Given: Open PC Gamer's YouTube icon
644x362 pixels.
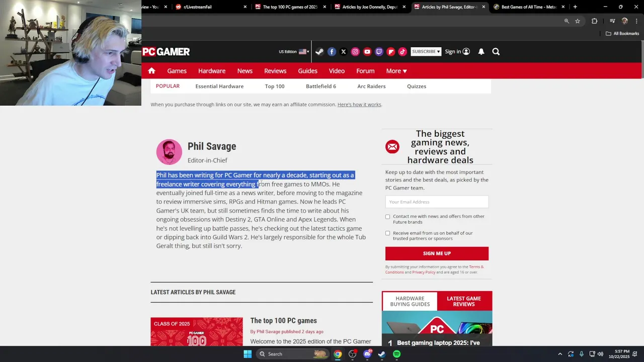Looking at the screenshot, I should [x=367, y=51].
